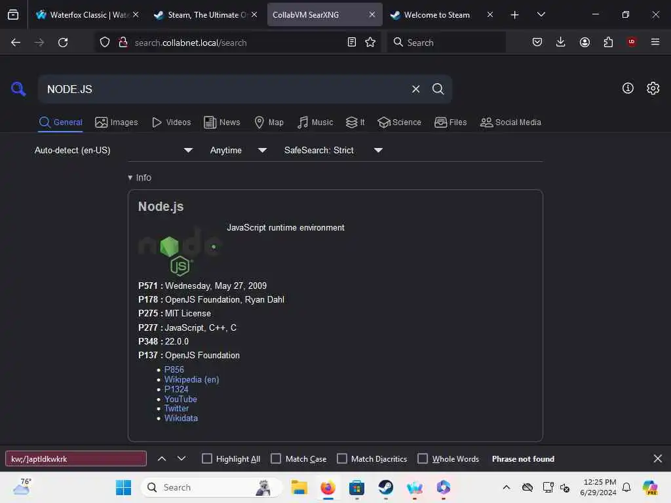Clear the NODE.JS search query

tap(416, 89)
